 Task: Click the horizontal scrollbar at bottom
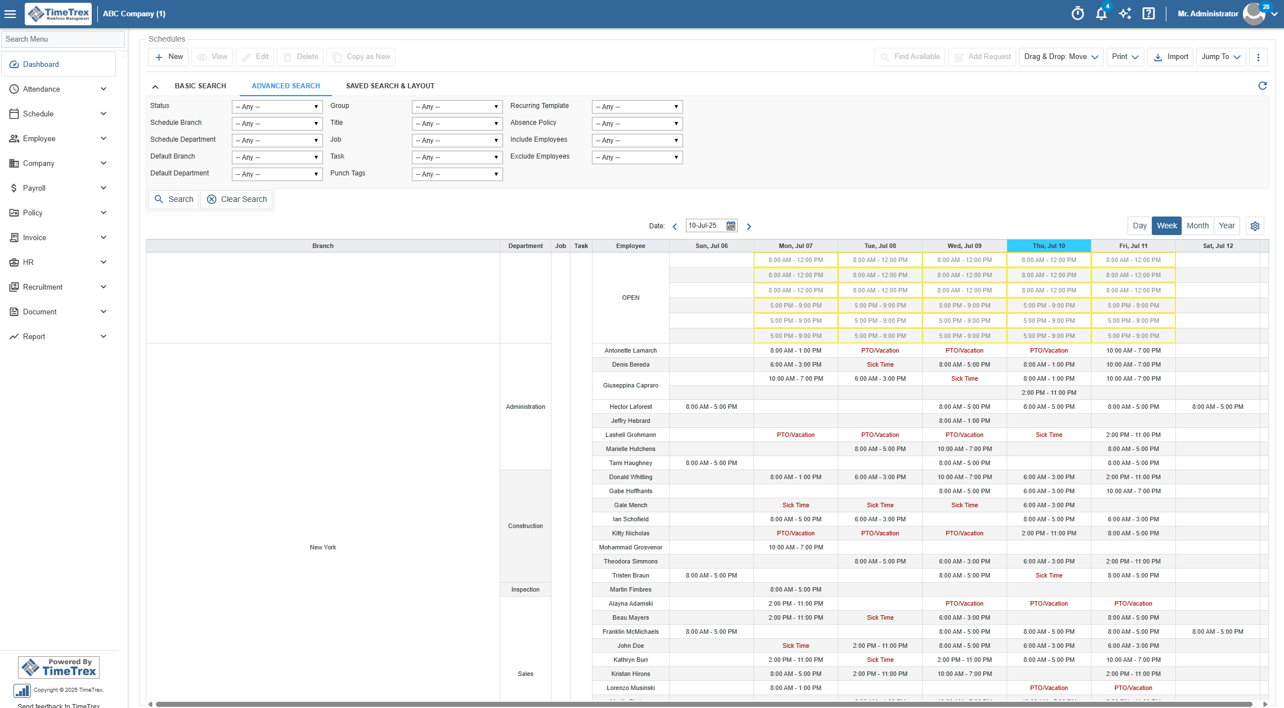coord(703,704)
